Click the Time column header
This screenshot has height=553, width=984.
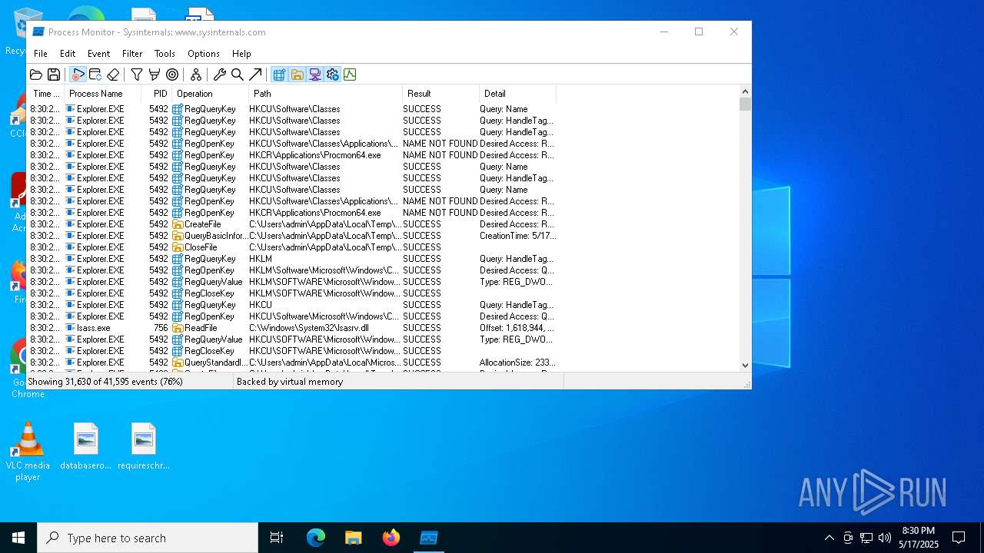pos(46,94)
